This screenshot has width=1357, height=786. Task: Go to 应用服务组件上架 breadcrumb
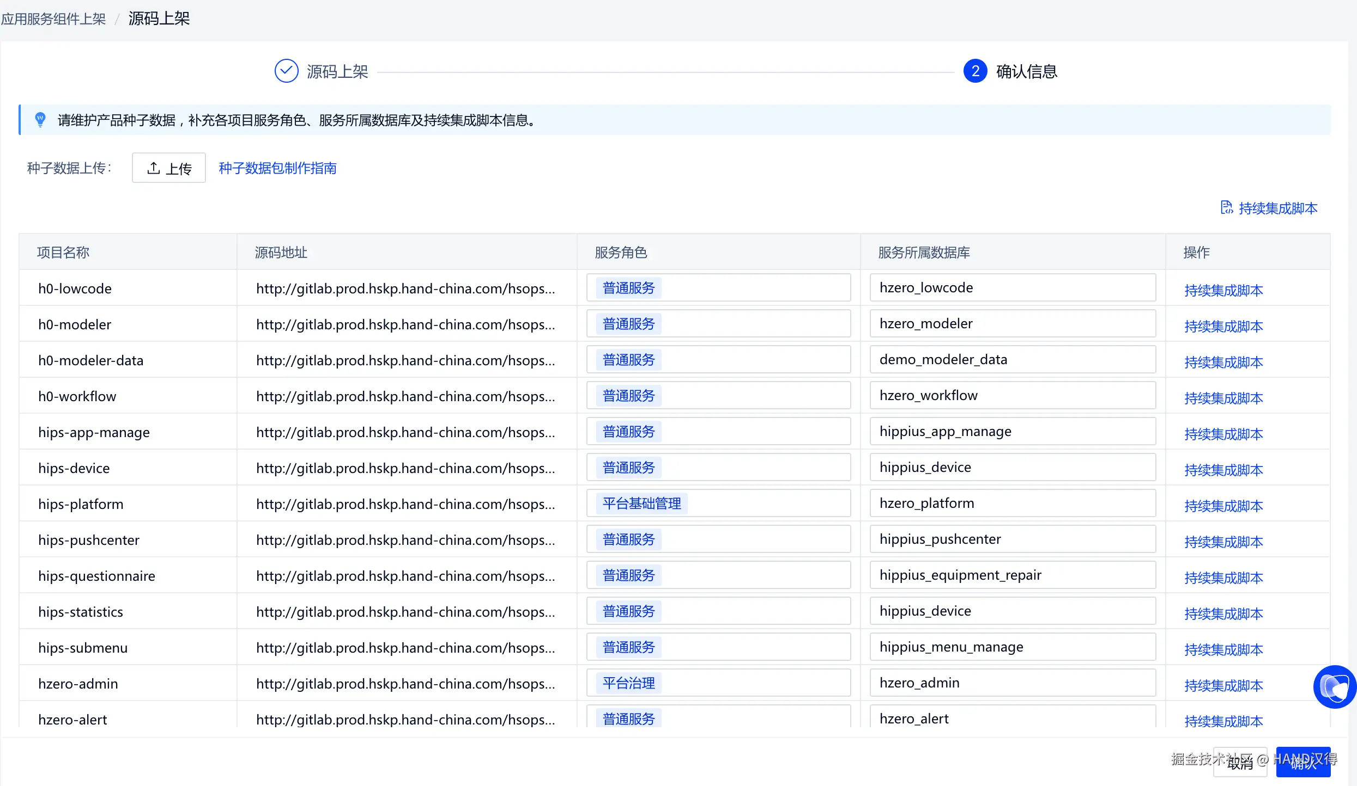(53, 19)
